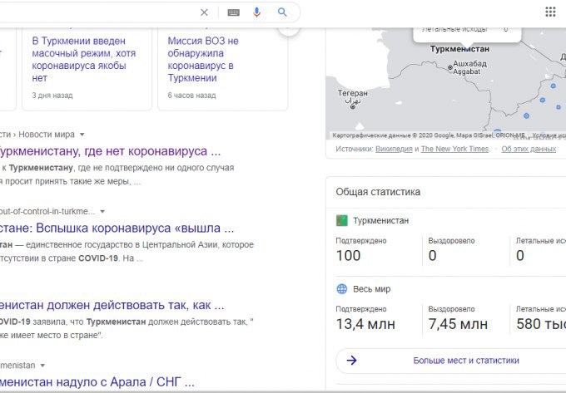Click 'Больше мест и статистики' button
Viewport: 566px width, 393px height.
click(466, 361)
